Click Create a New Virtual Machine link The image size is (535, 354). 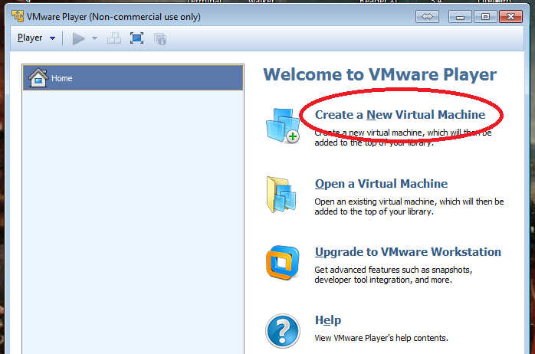pyautogui.click(x=400, y=115)
